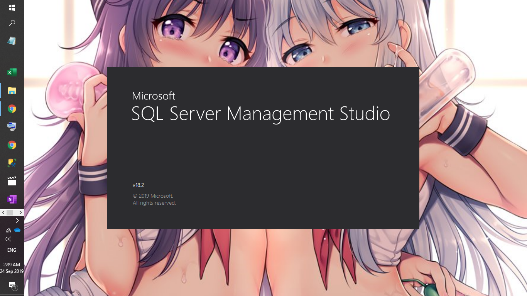Open the Windows Start menu
The image size is (527, 296).
tap(12, 8)
